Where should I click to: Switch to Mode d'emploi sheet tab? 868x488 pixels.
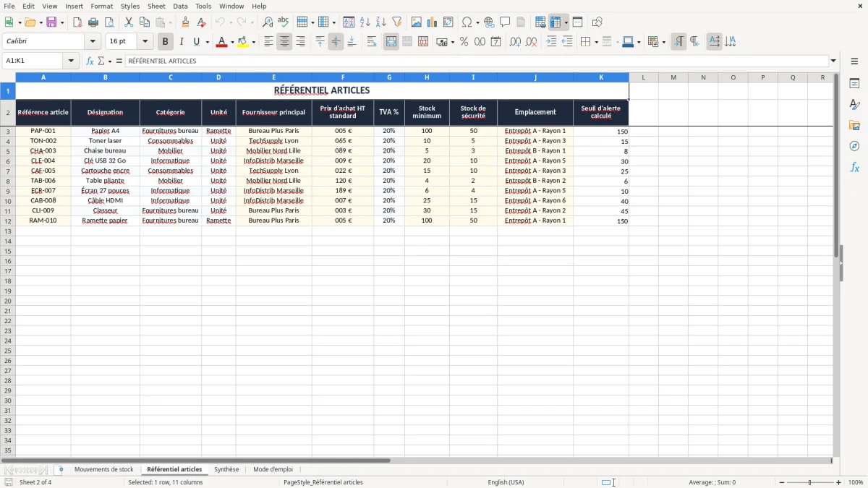(273, 469)
